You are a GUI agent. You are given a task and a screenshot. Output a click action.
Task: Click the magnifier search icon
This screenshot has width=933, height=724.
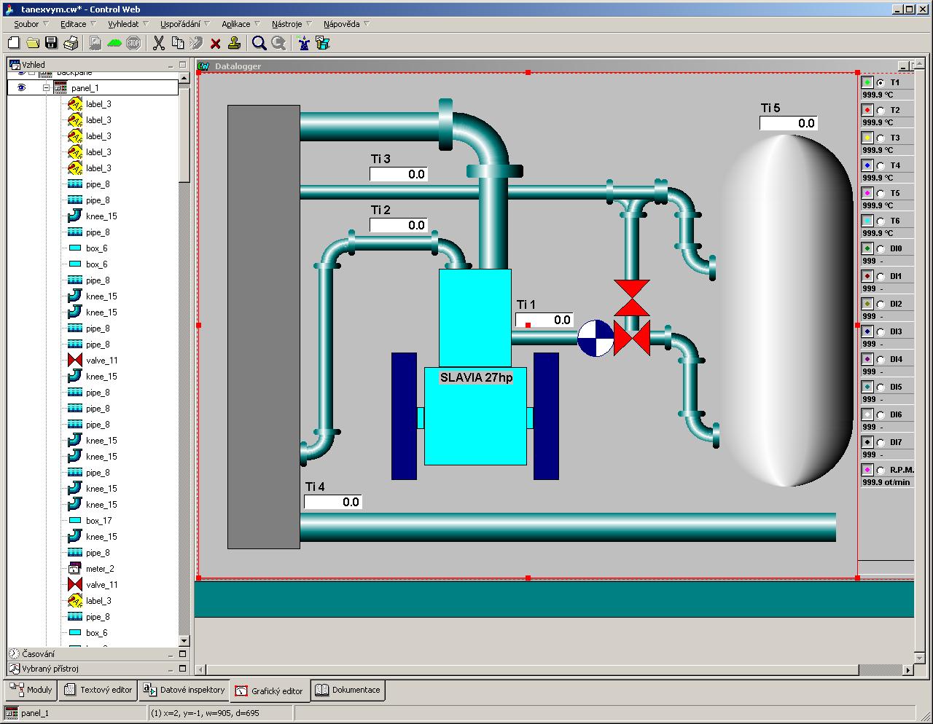click(x=259, y=43)
